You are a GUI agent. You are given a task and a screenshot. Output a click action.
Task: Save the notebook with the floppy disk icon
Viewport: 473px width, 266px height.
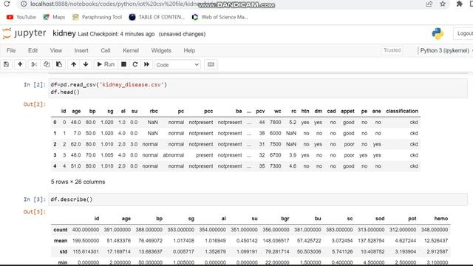click(6, 64)
